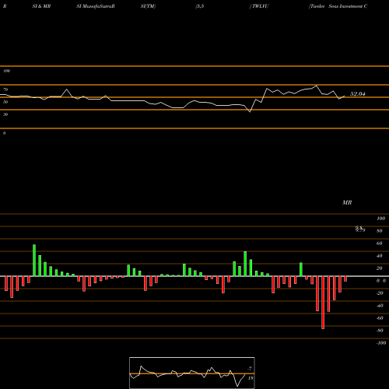The width and height of the screenshot is (389, 389).
Task: Click the 'SI MunafaSutraR' header text
Action: click(x=96, y=6)
